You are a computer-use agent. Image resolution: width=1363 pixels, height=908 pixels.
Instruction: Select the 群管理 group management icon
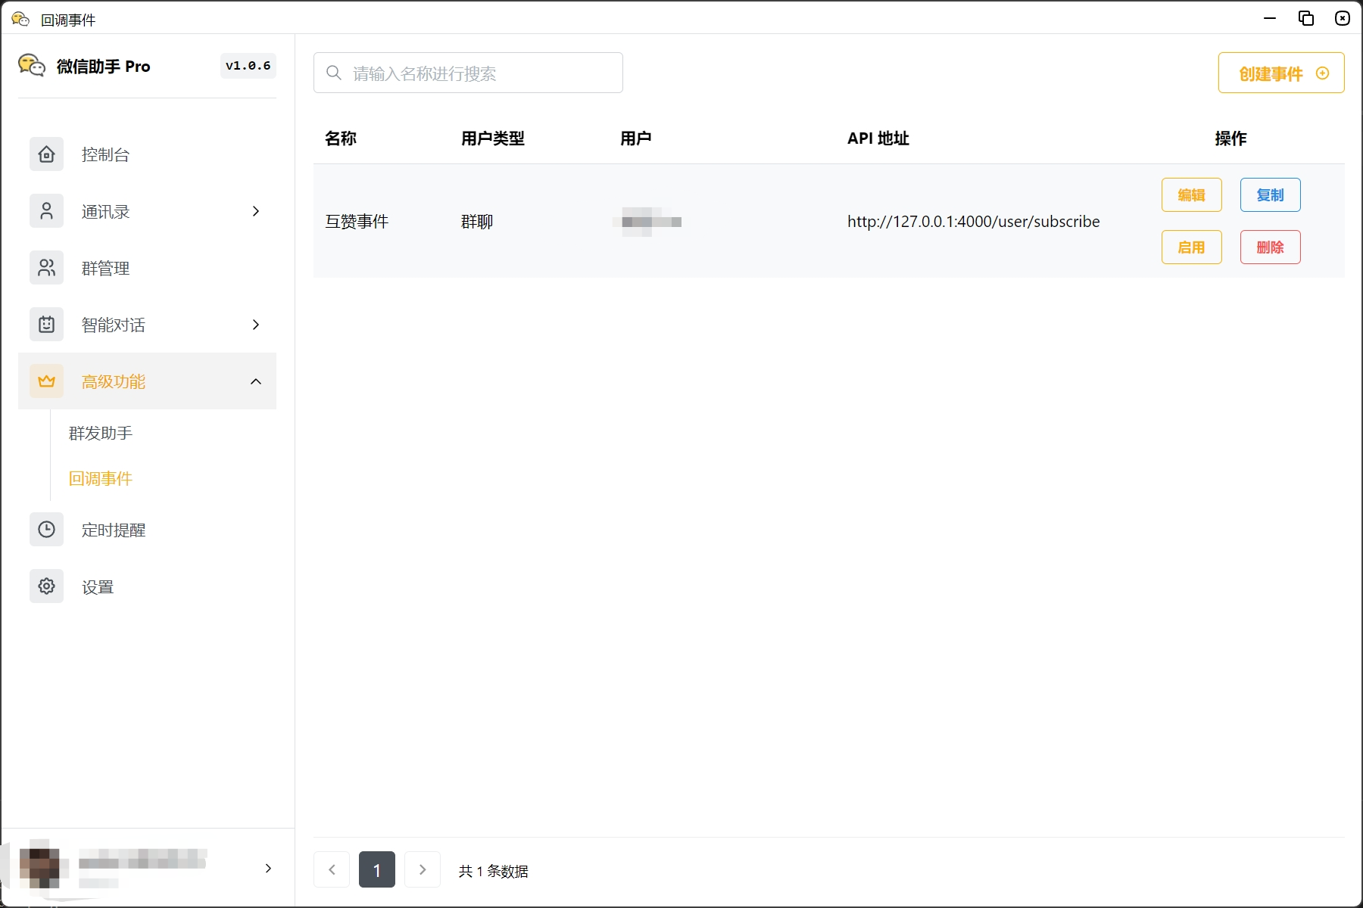[x=46, y=268]
